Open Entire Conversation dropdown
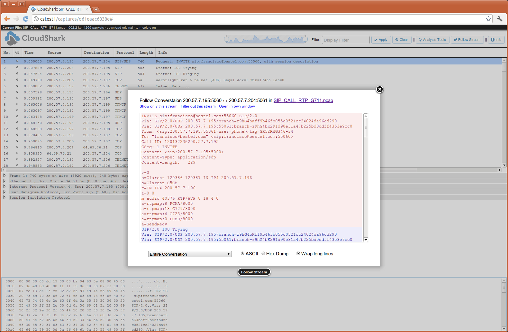508x332 pixels. pos(190,254)
